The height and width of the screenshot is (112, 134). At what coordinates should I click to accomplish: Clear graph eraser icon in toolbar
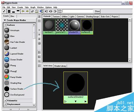tap(32, 11)
